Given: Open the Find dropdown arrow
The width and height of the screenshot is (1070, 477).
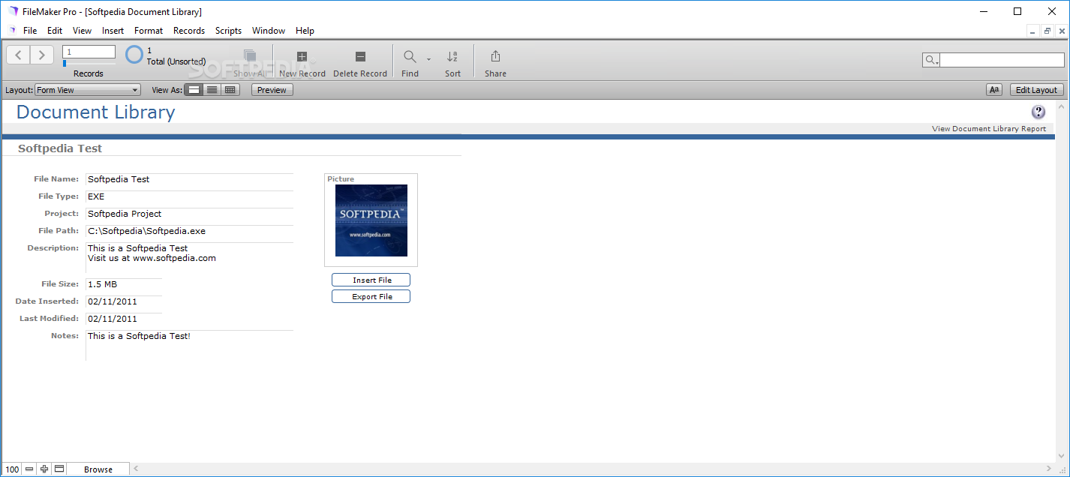Looking at the screenshot, I should tap(428, 58).
